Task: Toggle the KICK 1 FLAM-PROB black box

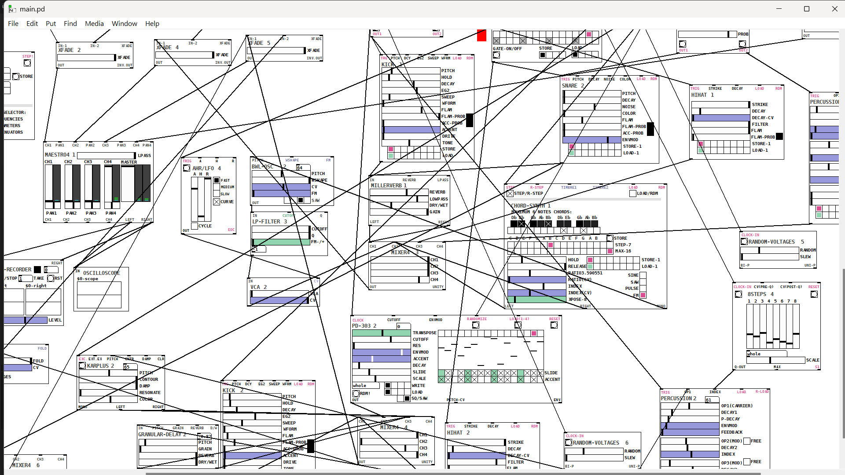Action: [x=470, y=120]
